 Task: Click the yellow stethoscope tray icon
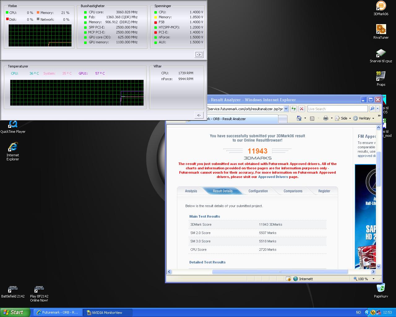pyautogui.click(x=373, y=312)
